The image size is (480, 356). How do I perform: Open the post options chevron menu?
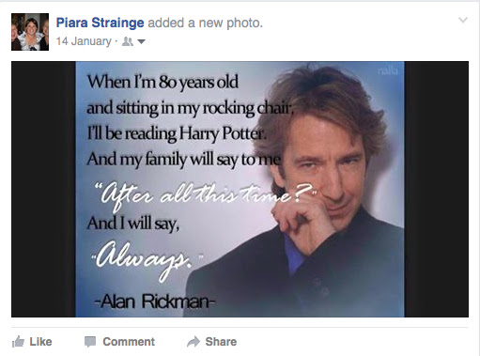pyautogui.click(x=463, y=21)
